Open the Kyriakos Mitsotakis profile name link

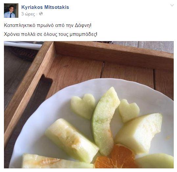coord(45,7)
